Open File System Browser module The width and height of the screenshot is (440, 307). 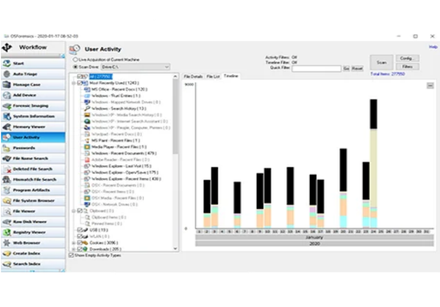tap(33, 201)
